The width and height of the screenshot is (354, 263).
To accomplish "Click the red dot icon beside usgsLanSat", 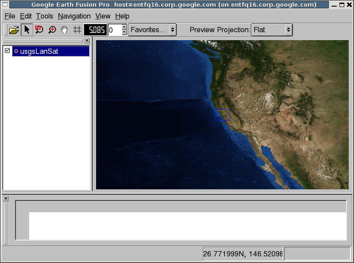I will click(x=16, y=51).
